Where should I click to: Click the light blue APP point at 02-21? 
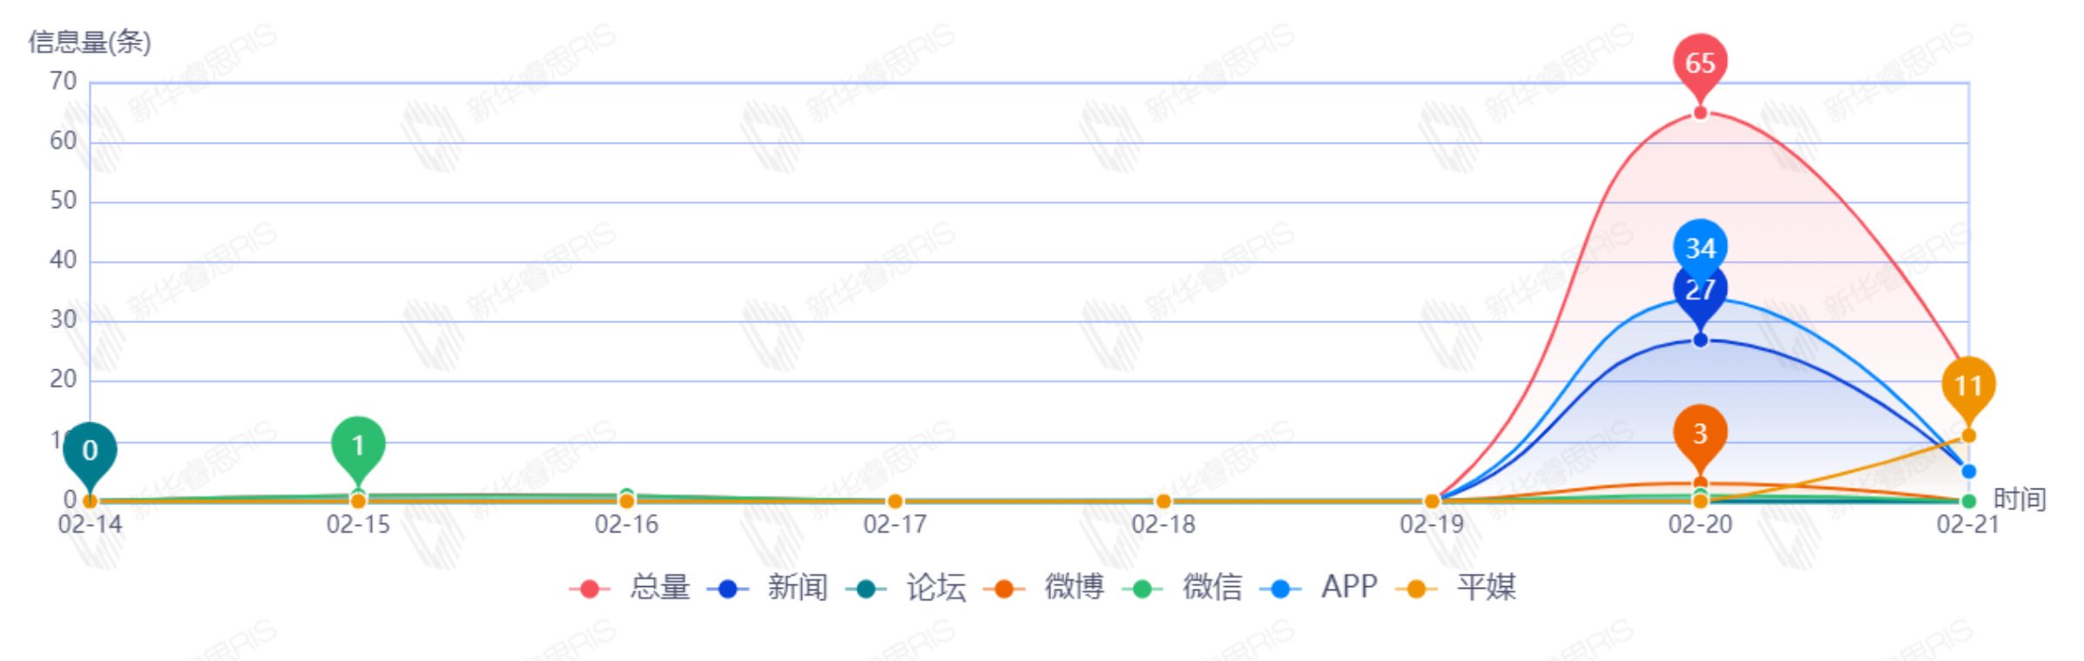pos(1968,471)
